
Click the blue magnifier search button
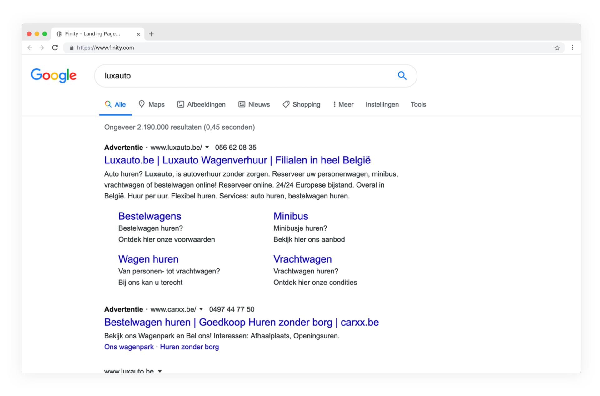(402, 76)
